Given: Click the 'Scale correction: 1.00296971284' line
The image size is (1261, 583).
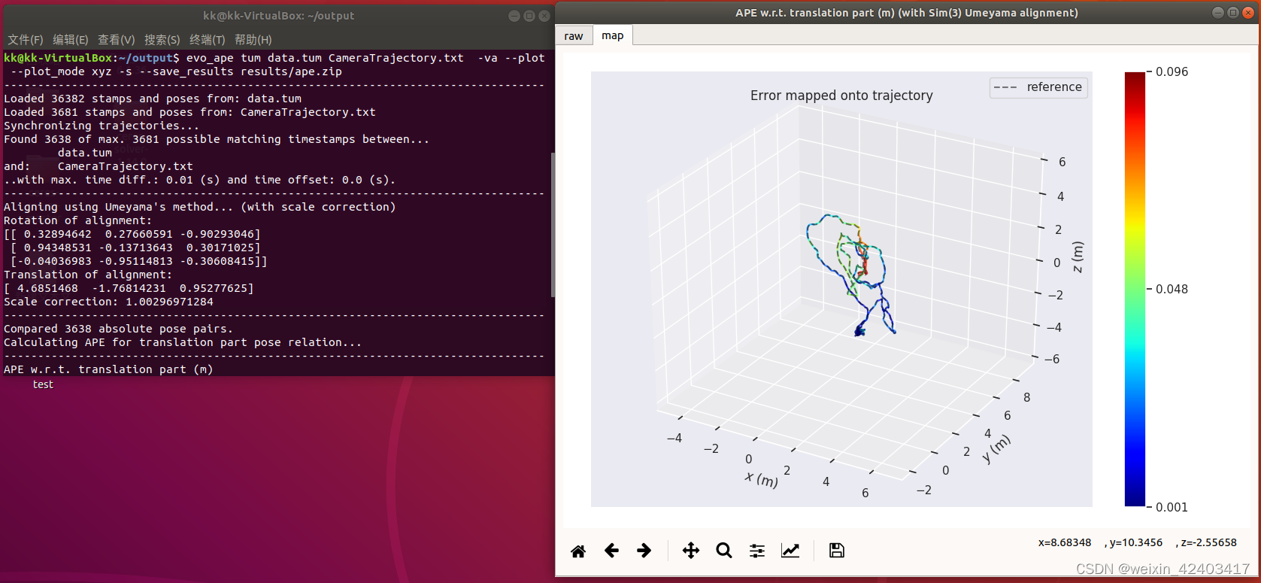Looking at the screenshot, I should coord(109,302).
